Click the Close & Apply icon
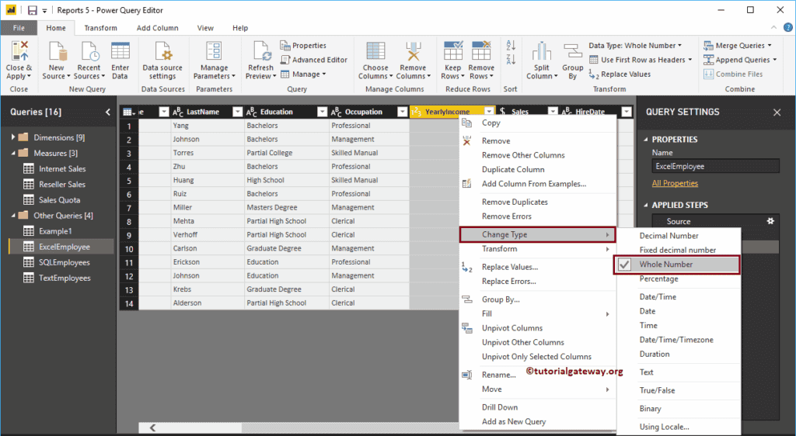The height and width of the screenshot is (436, 796). pos(19,51)
